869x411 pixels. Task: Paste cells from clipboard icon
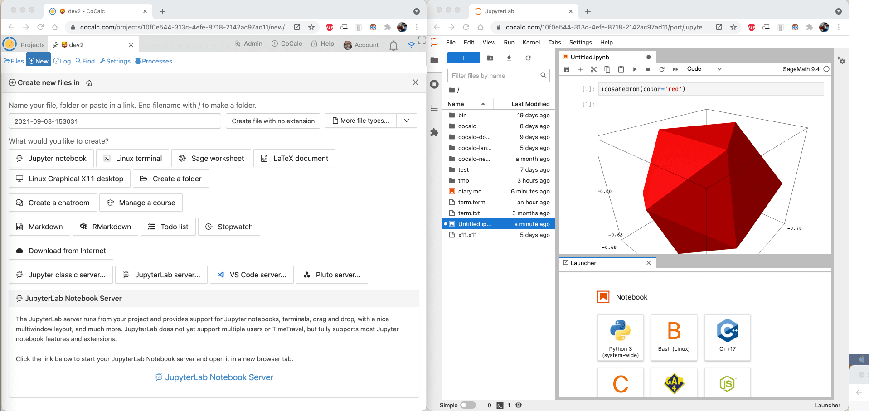(621, 69)
